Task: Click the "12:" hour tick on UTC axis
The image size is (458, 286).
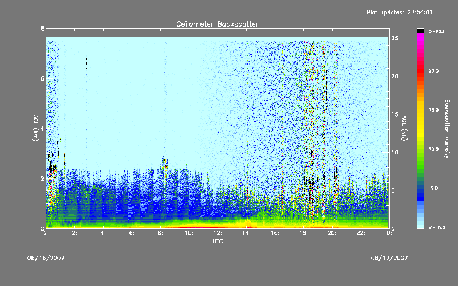Action: point(218,233)
